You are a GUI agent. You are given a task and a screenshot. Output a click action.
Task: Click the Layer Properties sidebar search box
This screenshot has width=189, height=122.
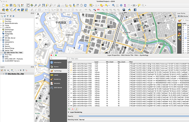point(58,58)
